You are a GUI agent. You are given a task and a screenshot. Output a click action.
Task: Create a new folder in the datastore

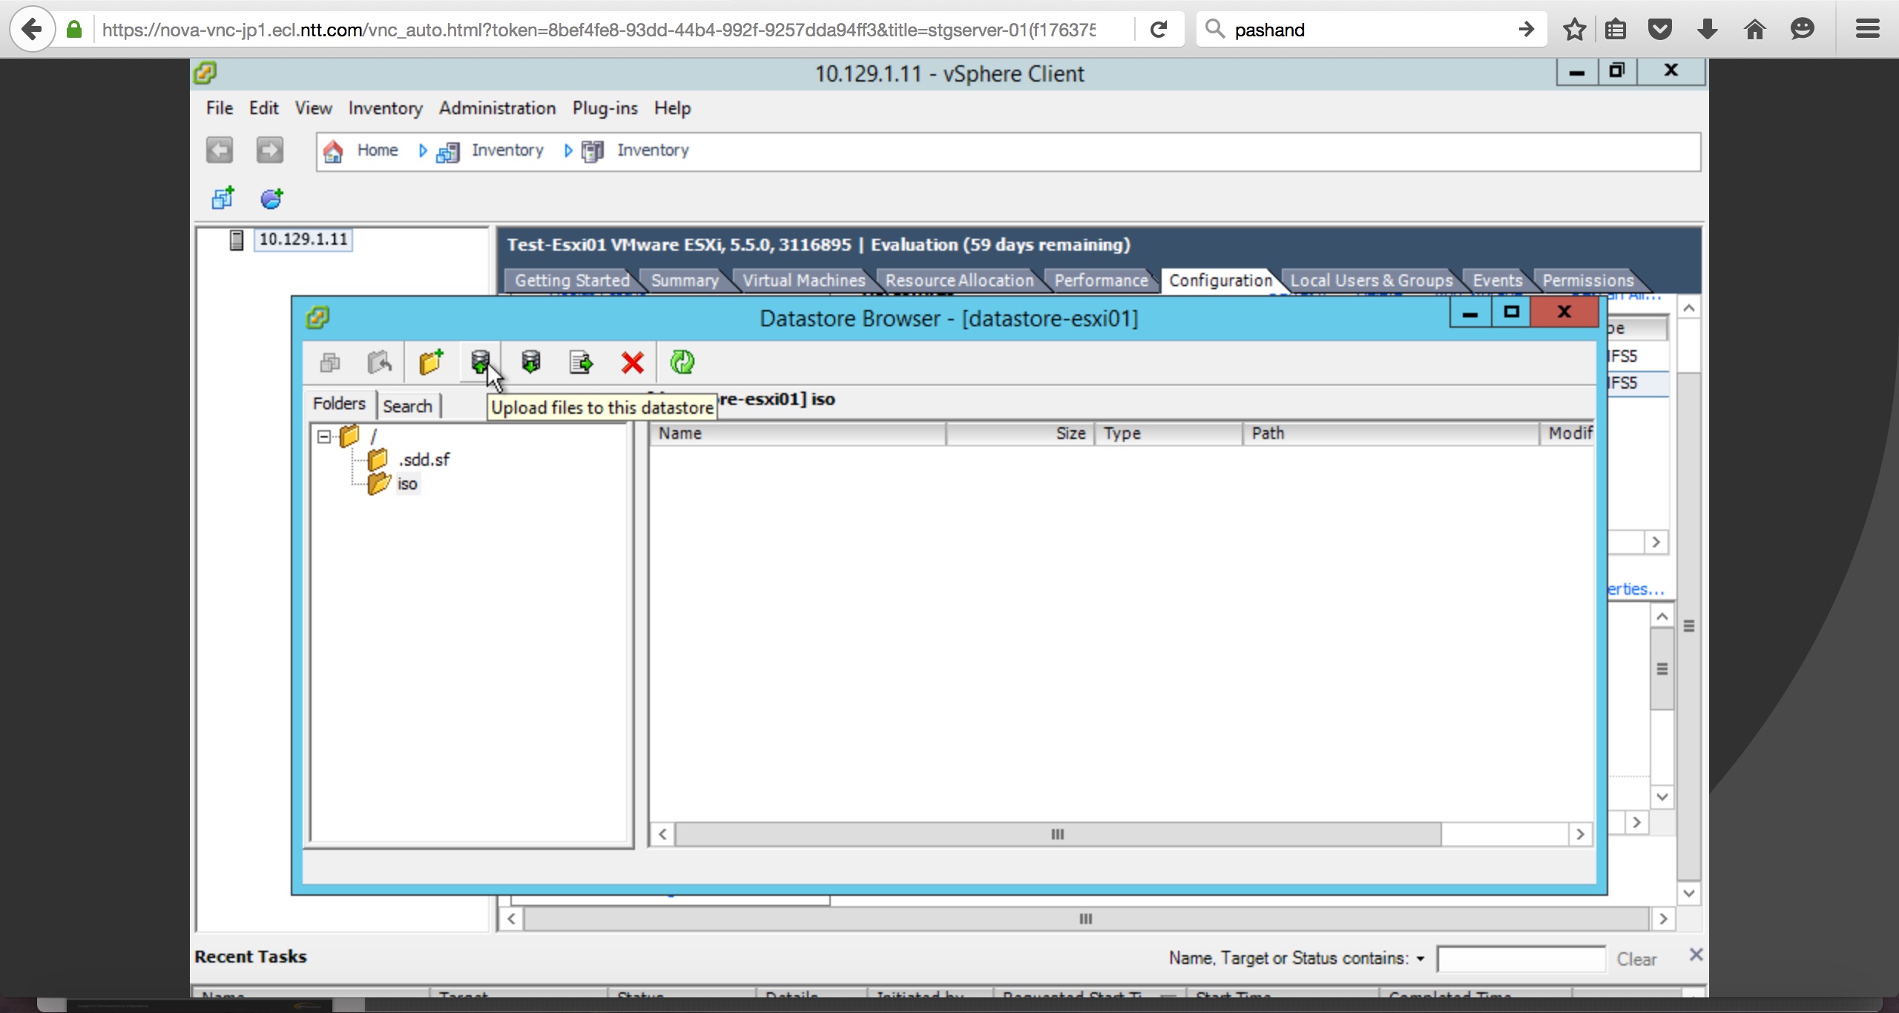(x=431, y=362)
